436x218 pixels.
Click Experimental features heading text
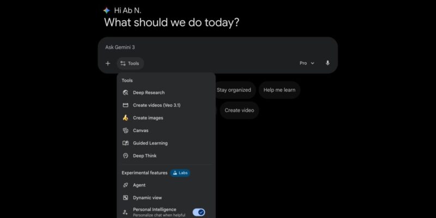[144, 173]
